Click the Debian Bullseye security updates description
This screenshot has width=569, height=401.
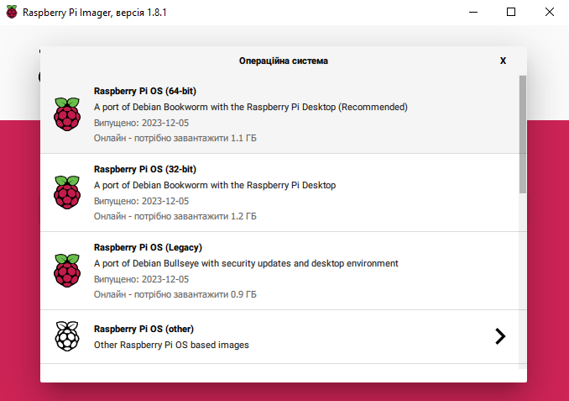click(x=246, y=263)
